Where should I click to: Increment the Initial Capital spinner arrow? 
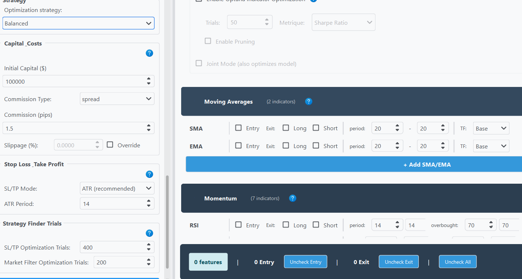(148, 79)
